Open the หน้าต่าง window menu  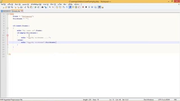pos(76,4)
